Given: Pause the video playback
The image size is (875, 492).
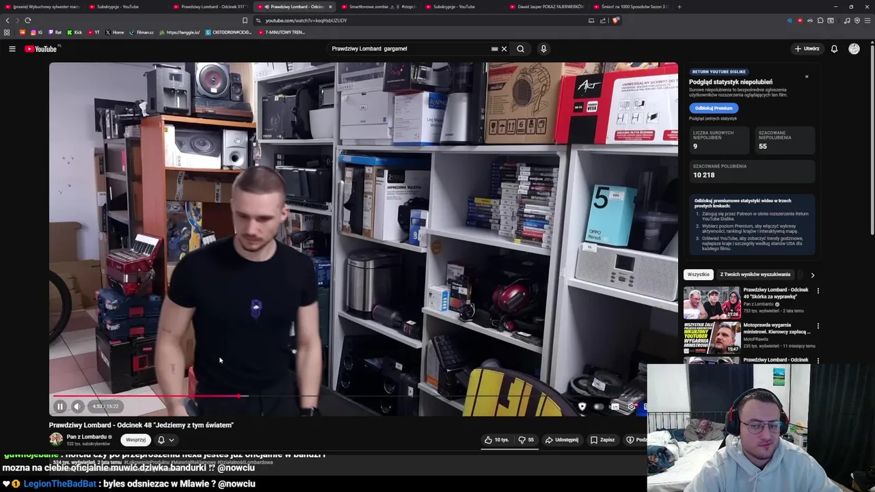Looking at the screenshot, I should (59, 407).
